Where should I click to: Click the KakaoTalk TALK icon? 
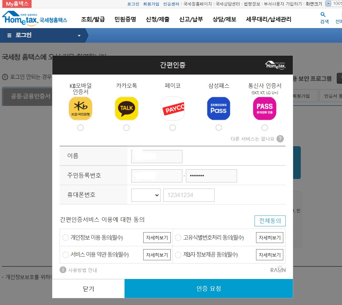click(x=127, y=108)
